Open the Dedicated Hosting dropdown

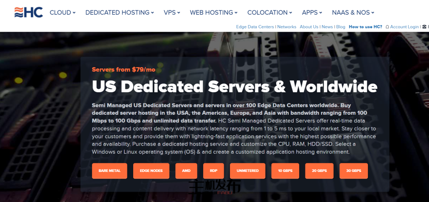click(x=119, y=13)
